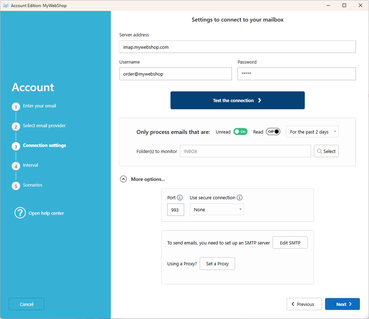Click Test the connection button
This screenshot has width=369, height=319.
(x=238, y=100)
